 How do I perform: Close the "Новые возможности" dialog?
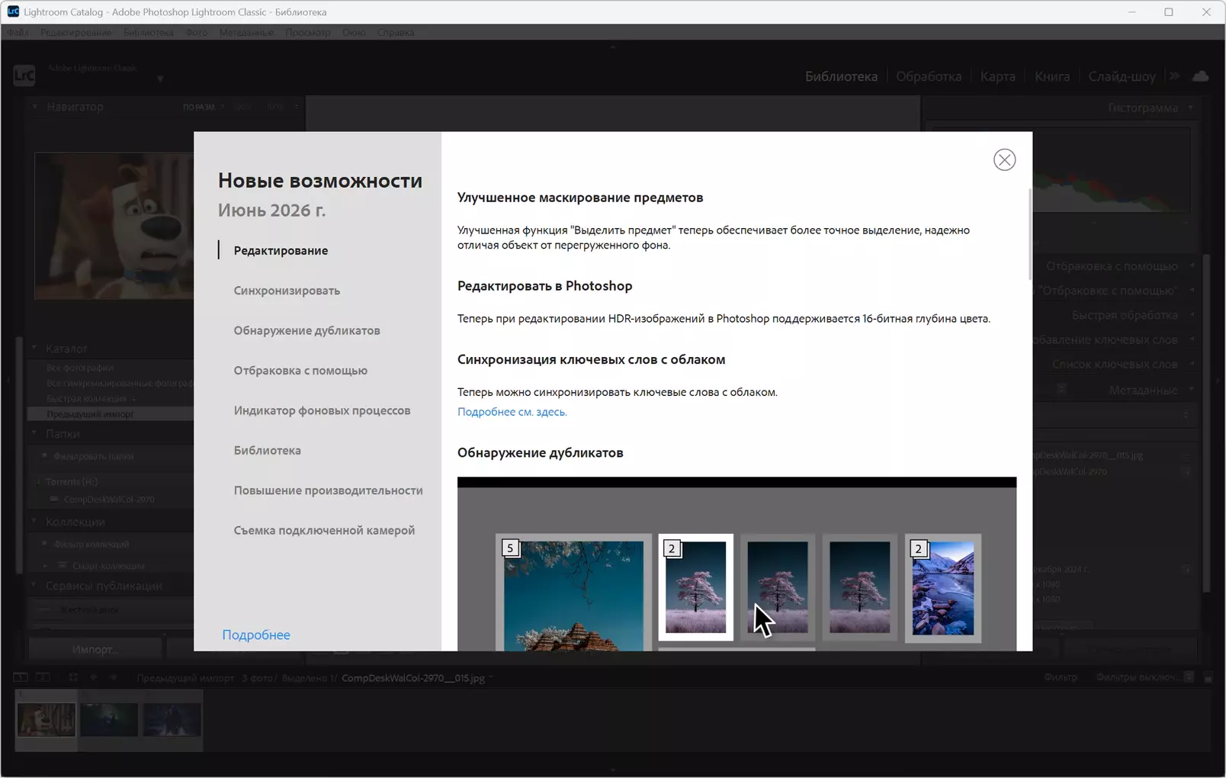tap(1004, 159)
